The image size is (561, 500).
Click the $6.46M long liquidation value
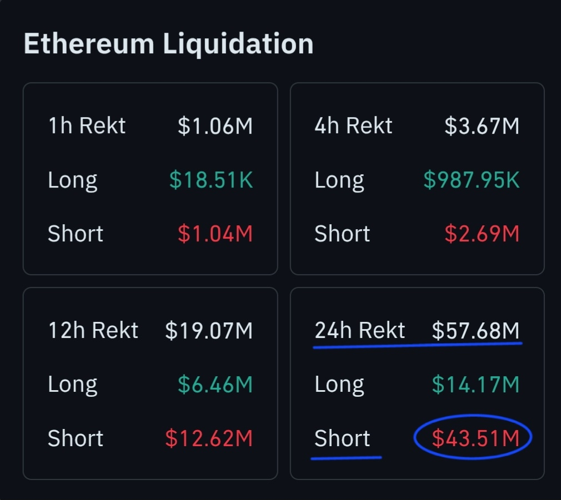pos(215,385)
